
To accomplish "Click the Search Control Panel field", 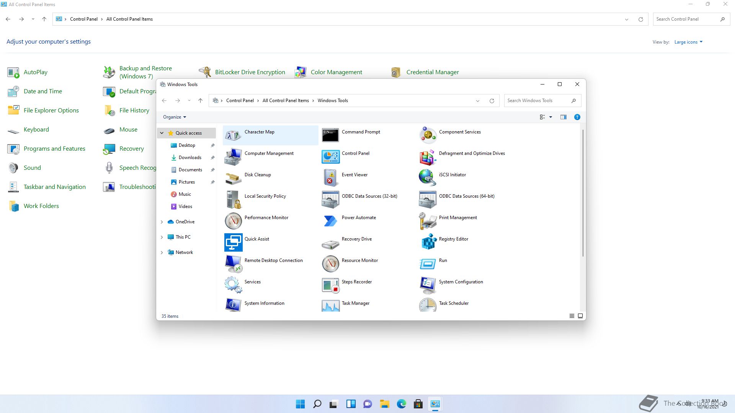I will (x=691, y=19).
